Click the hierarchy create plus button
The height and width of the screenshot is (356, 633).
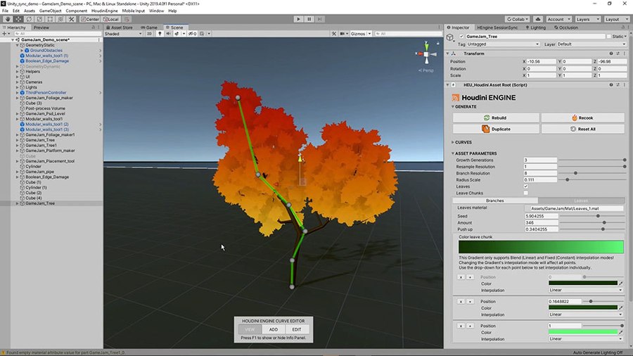pos(5,34)
